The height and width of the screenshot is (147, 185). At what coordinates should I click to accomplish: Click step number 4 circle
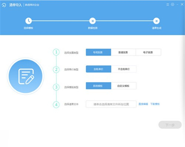click(56, 104)
